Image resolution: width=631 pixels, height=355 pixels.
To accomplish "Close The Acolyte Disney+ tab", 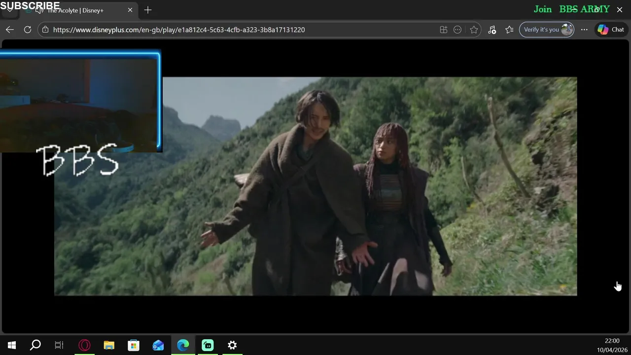I will pyautogui.click(x=130, y=10).
